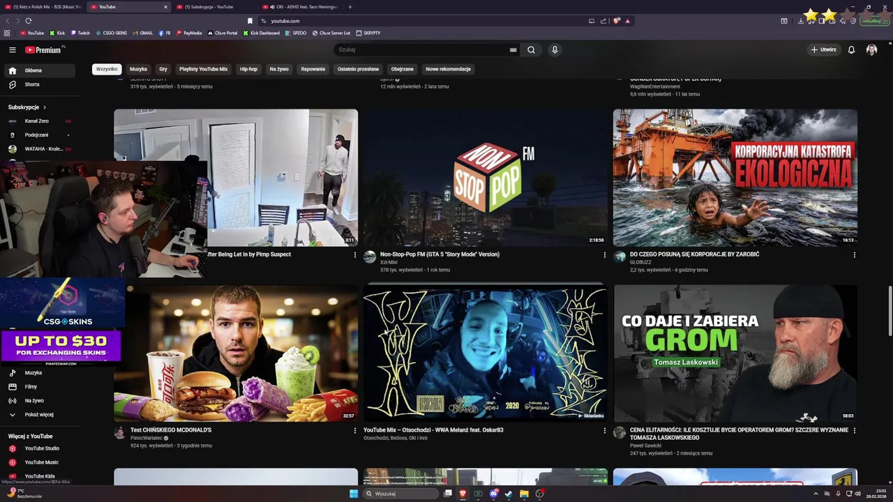Open the CSGO-SKINS bookmark
The width and height of the screenshot is (893, 502).
[111, 33]
